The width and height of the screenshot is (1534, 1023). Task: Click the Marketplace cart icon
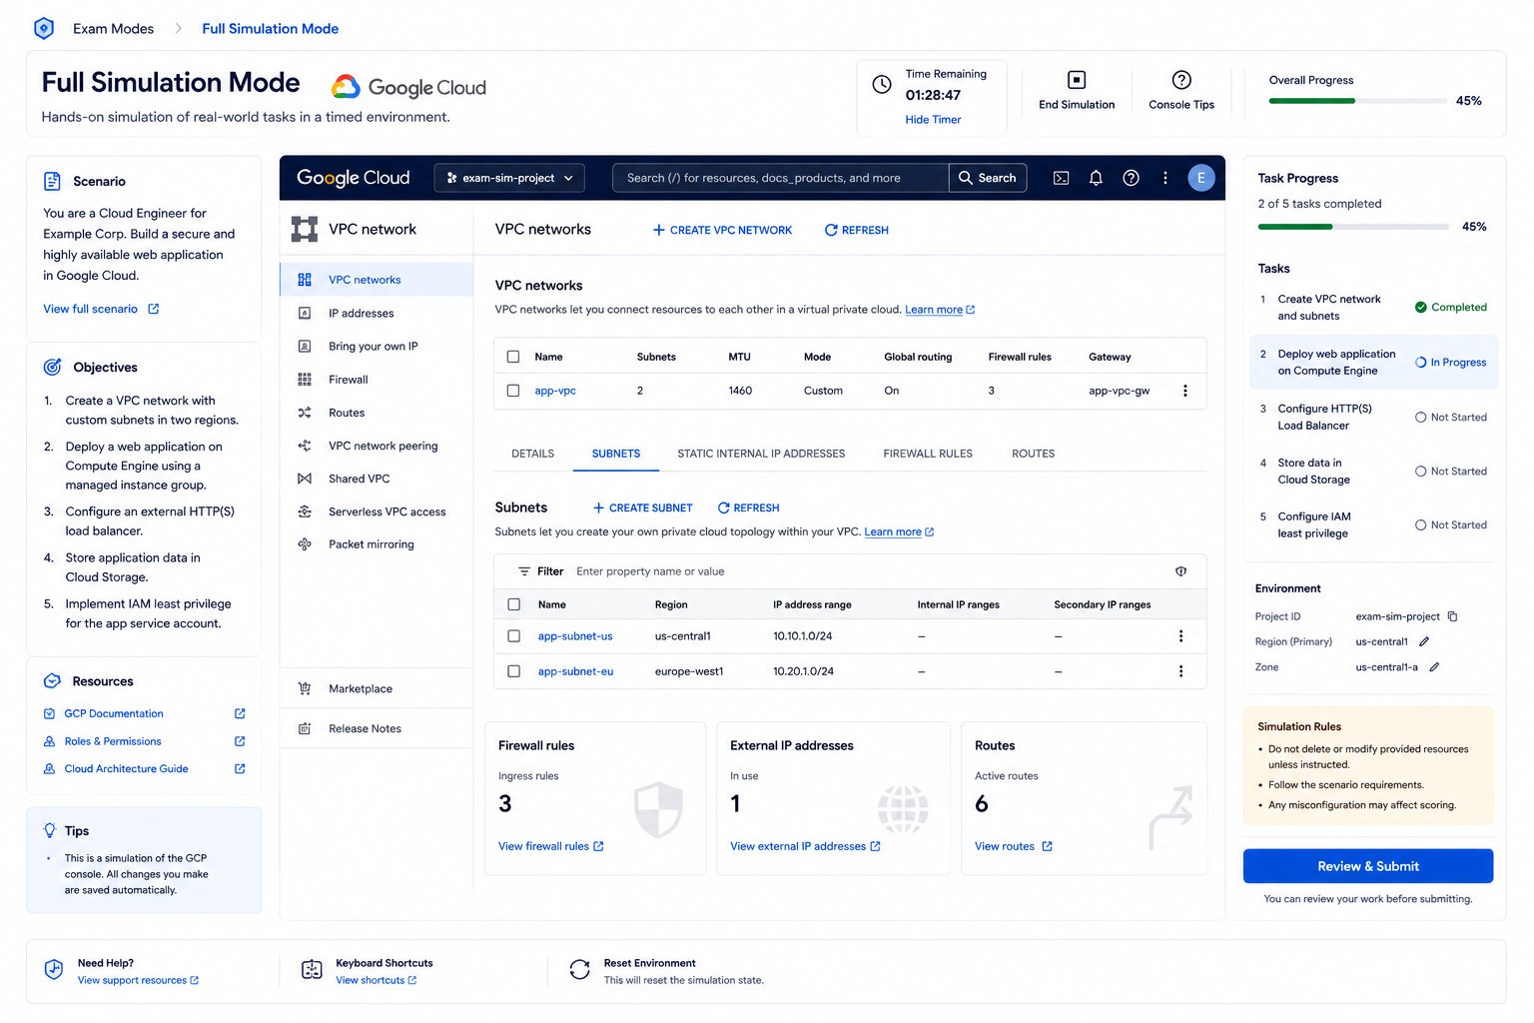tap(305, 688)
